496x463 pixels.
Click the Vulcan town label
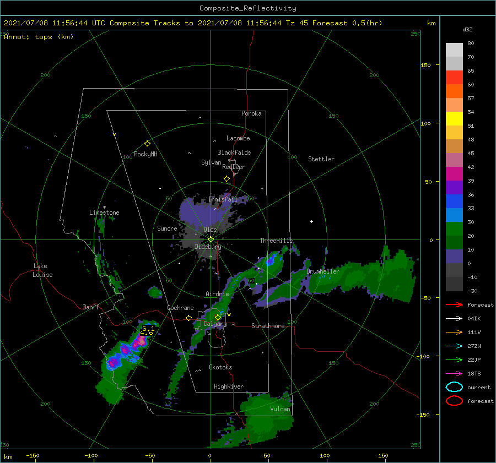point(280,409)
